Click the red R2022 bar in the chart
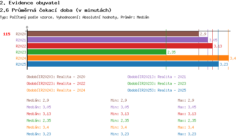This screenshot has width=252, height=140. coord(120,46)
